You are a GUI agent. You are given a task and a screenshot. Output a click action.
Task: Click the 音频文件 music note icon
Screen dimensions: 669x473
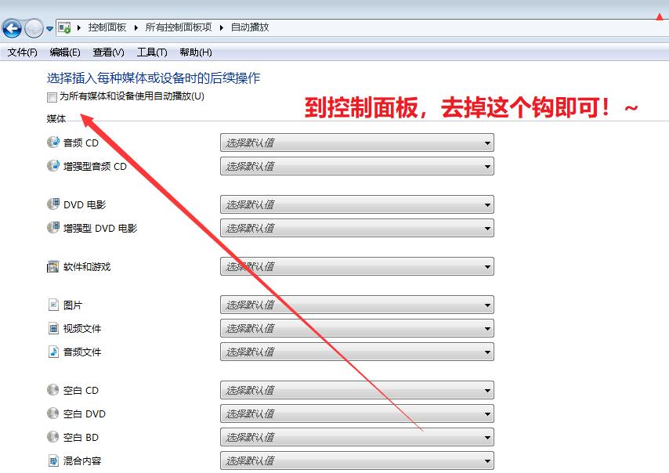point(53,352)
